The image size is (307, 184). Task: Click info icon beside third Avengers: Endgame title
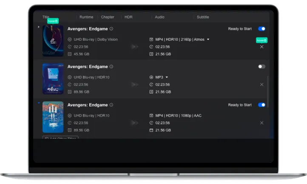(x=111, y=105)
